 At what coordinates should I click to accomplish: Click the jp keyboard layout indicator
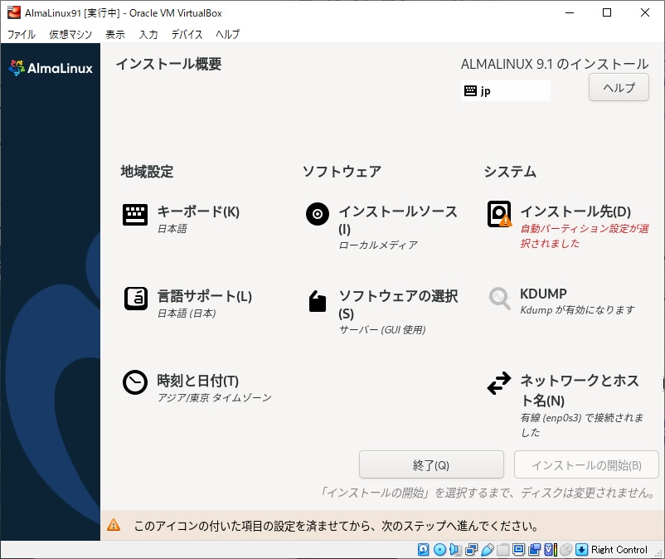(506, 90)
